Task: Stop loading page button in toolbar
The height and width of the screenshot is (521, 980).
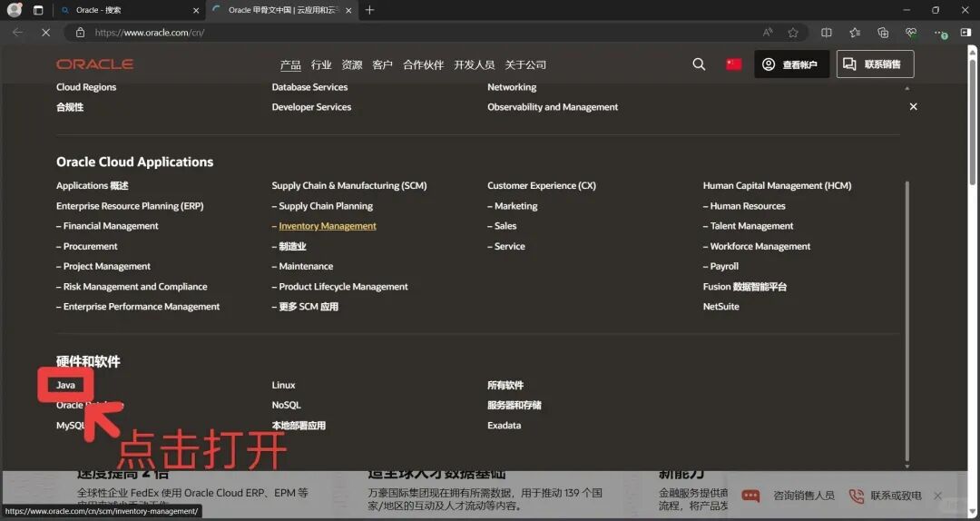Action: pos(45,33)
